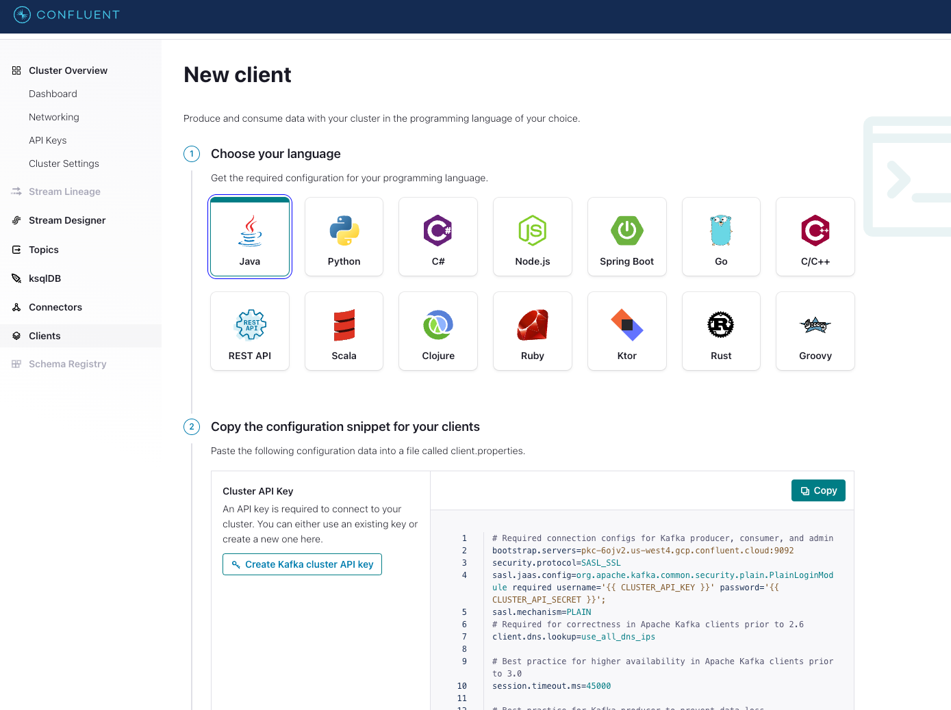Open Cluster Settings sub-item
Screen dimensions: 951x710
point(64,163)
